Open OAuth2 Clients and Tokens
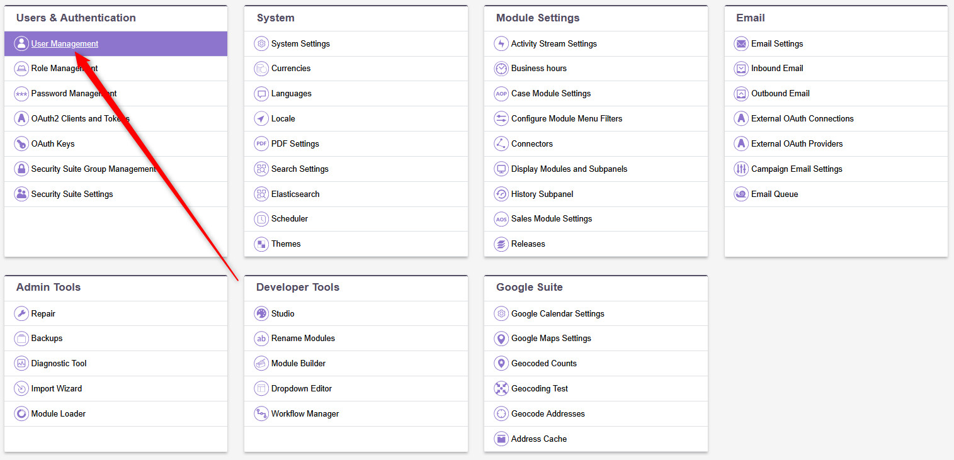 (79, 118)
